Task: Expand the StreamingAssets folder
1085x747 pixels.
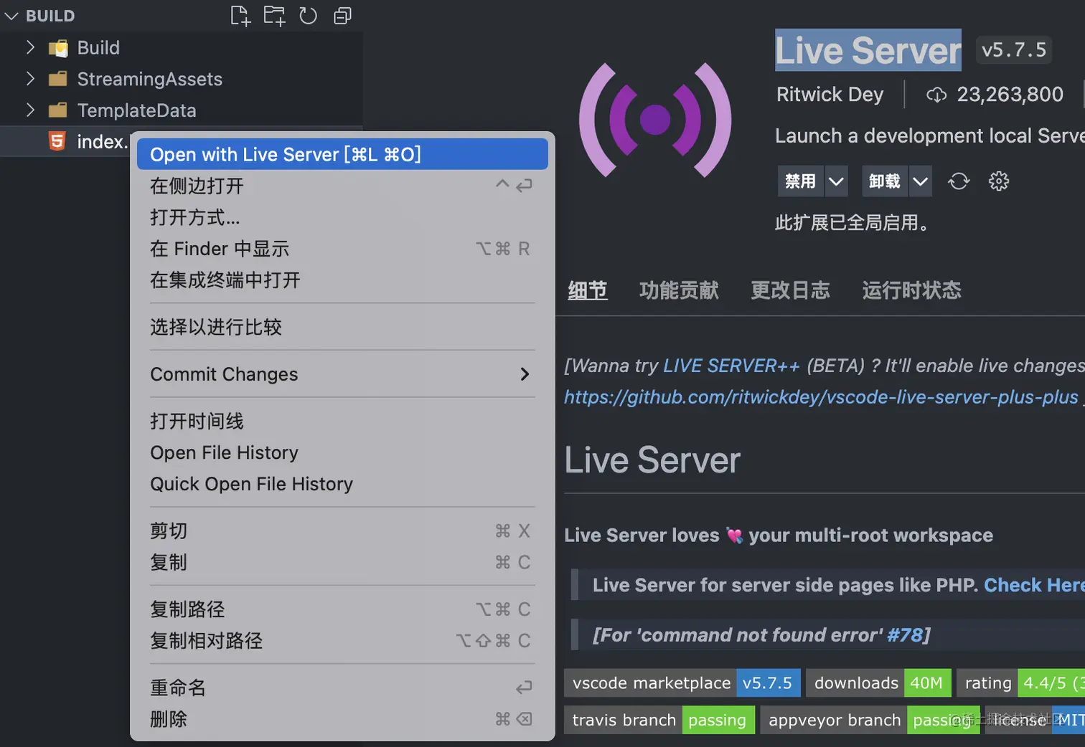Action: [x=30, y=79]
